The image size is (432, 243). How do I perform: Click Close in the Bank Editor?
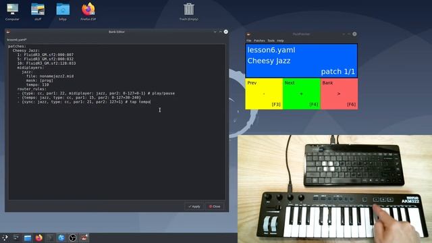coord(215,207)
